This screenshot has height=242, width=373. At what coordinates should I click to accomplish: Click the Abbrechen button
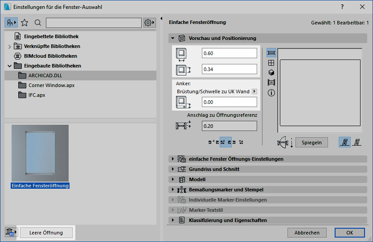click(x=307, y=233)
